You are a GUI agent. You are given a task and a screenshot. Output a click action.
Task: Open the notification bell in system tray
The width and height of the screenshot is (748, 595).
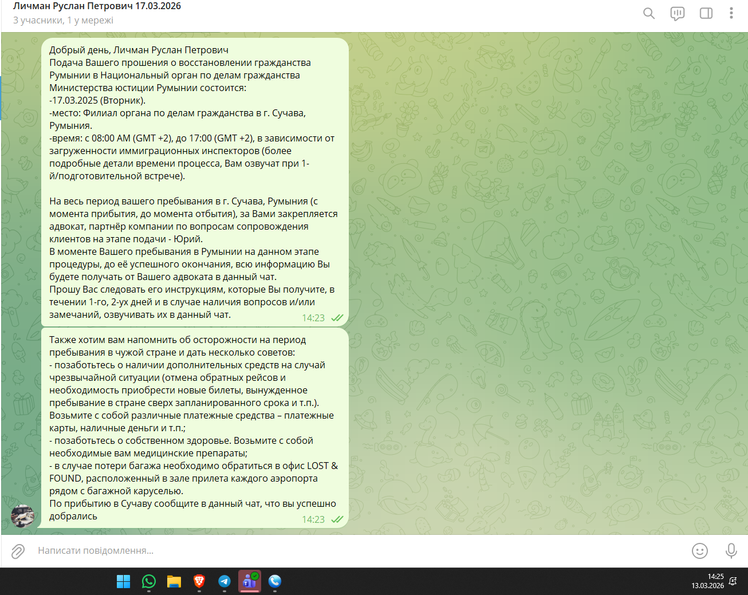(733, 581)
